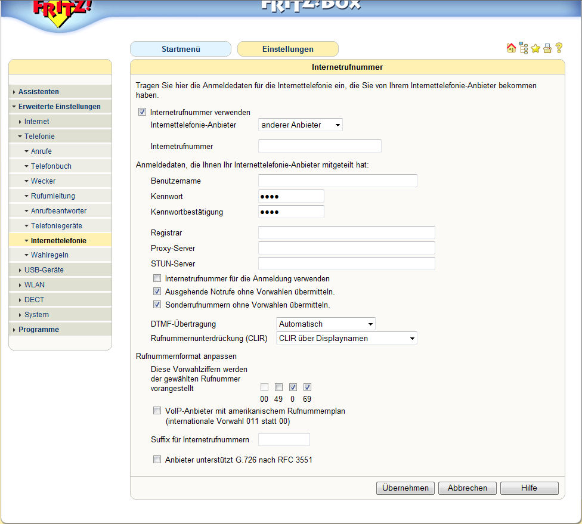Click the home icon in top-right toolbar
582x524 pixels.
tap(511, 48)
